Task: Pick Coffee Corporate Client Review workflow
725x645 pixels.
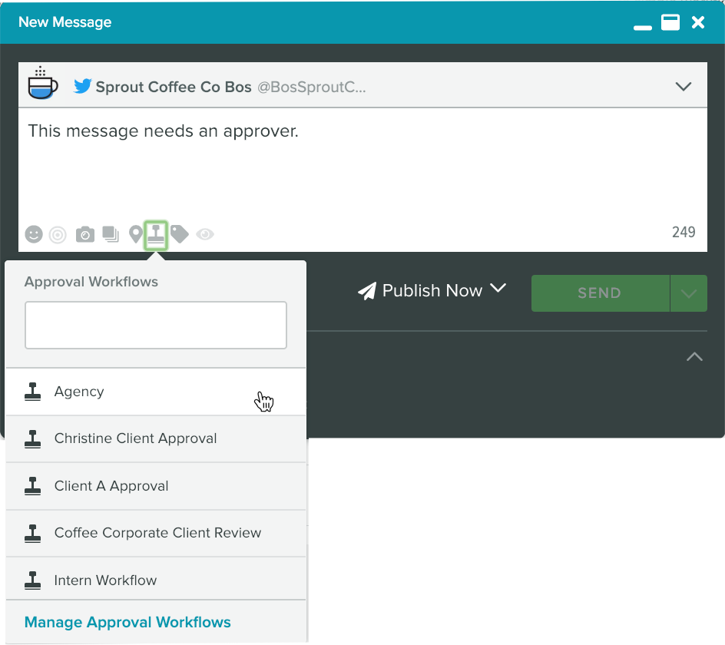Action: (x=156, y=533)
